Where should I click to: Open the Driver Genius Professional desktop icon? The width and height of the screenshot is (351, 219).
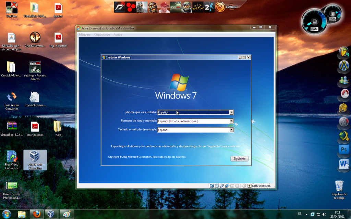click(x=12, y=190)
